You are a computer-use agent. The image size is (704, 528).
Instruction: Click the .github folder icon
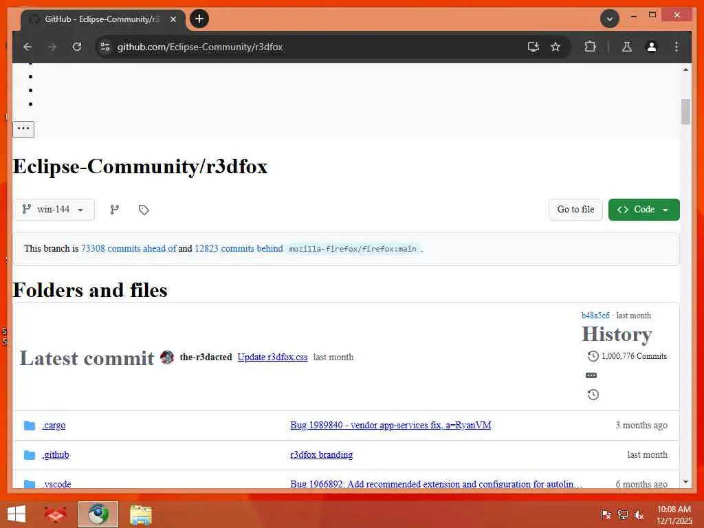coord(30,455)
